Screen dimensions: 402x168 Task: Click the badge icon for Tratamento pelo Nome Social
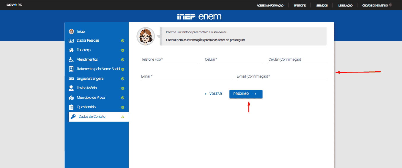[71, 69]
